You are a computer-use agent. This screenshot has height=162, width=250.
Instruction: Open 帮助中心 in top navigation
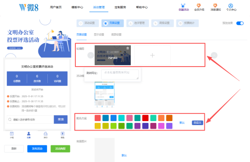pyautogui.click(x=142, y=7)
